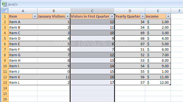The image size is (183, 102).
Task: Click the 'Item H' cell
Action: pos(23,60)
